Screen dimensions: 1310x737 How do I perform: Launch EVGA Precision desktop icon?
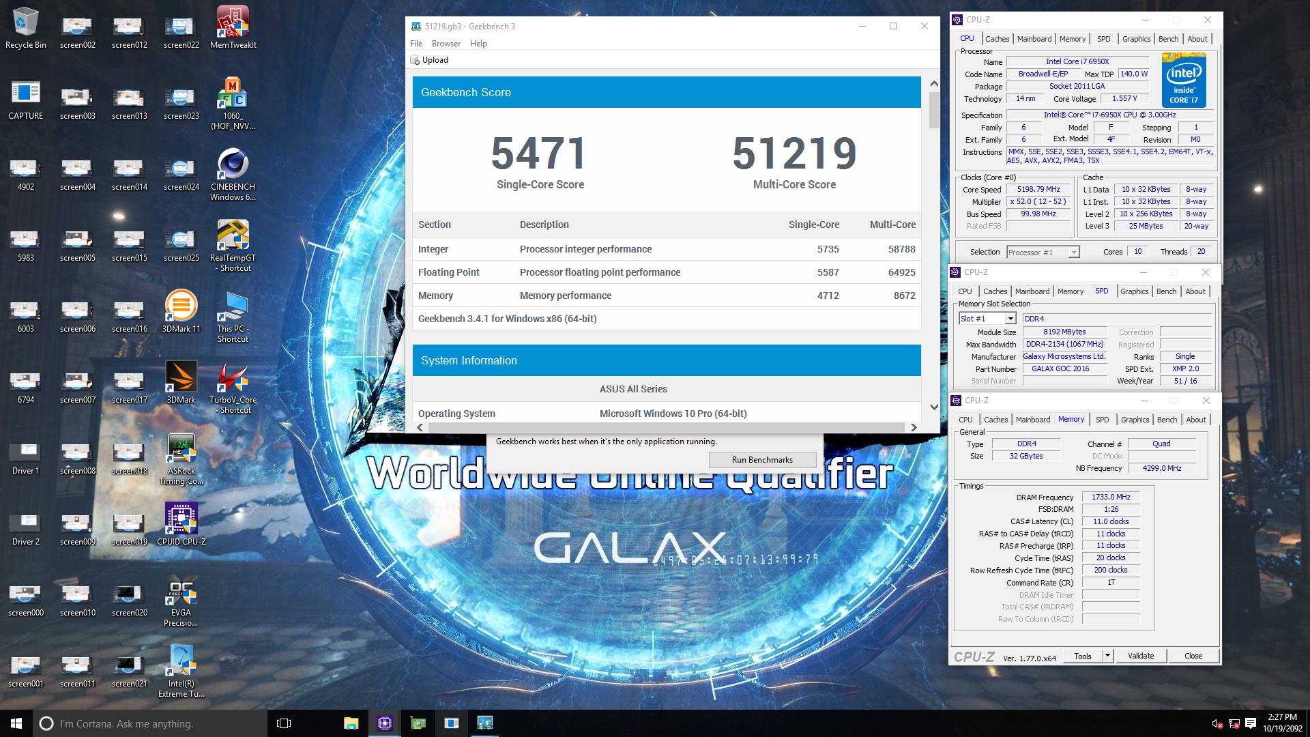point(181,601)
